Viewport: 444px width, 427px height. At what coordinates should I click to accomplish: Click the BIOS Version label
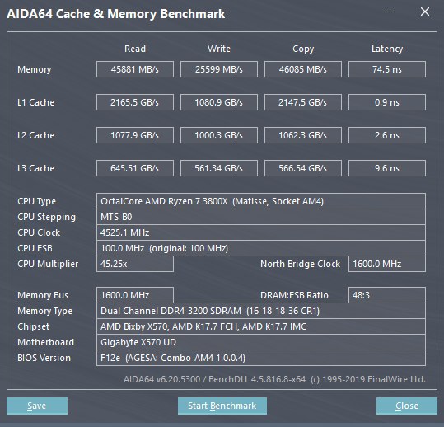[x=44, y=358]
